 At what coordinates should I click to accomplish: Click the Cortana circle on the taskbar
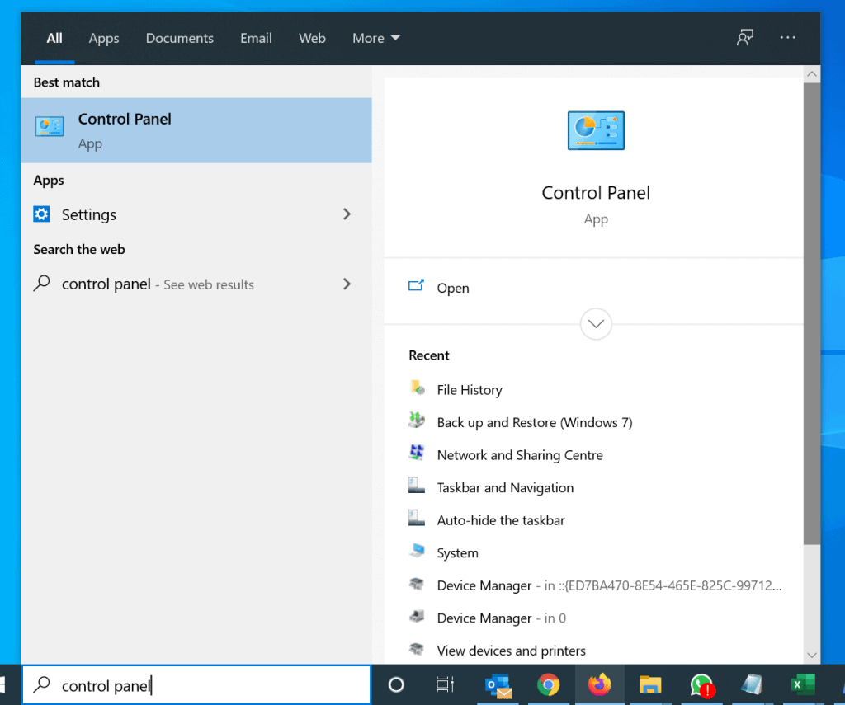tap(396, 685)
